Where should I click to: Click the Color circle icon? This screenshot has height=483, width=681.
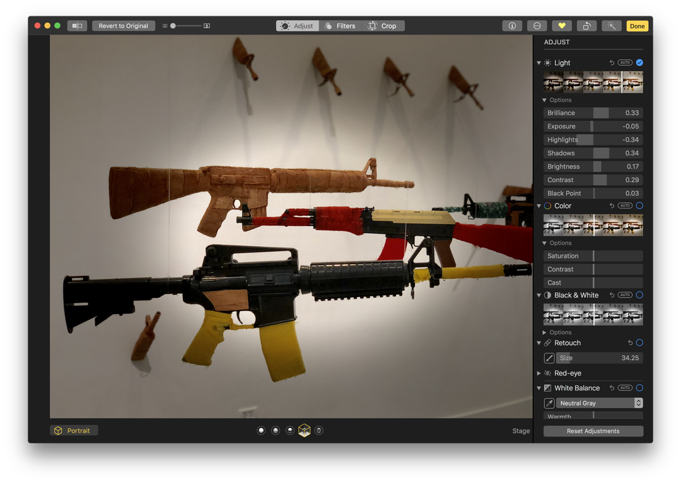click(548, 206)
